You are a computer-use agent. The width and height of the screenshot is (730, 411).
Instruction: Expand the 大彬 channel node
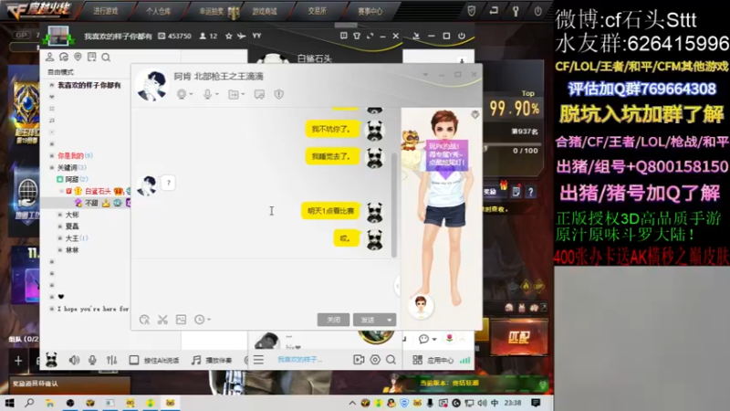click(60, 215)
